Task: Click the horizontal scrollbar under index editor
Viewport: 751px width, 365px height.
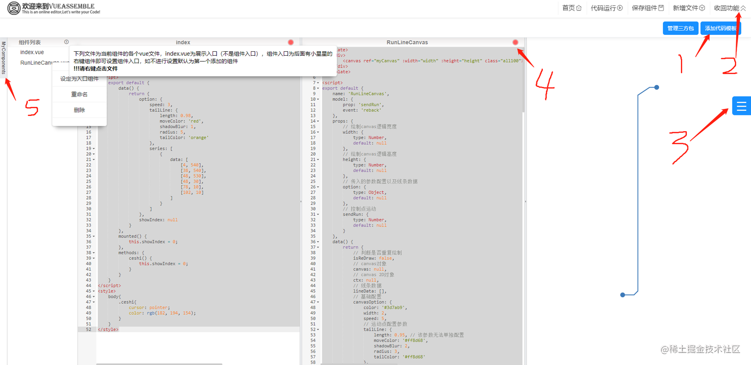Action: [159, 364]
